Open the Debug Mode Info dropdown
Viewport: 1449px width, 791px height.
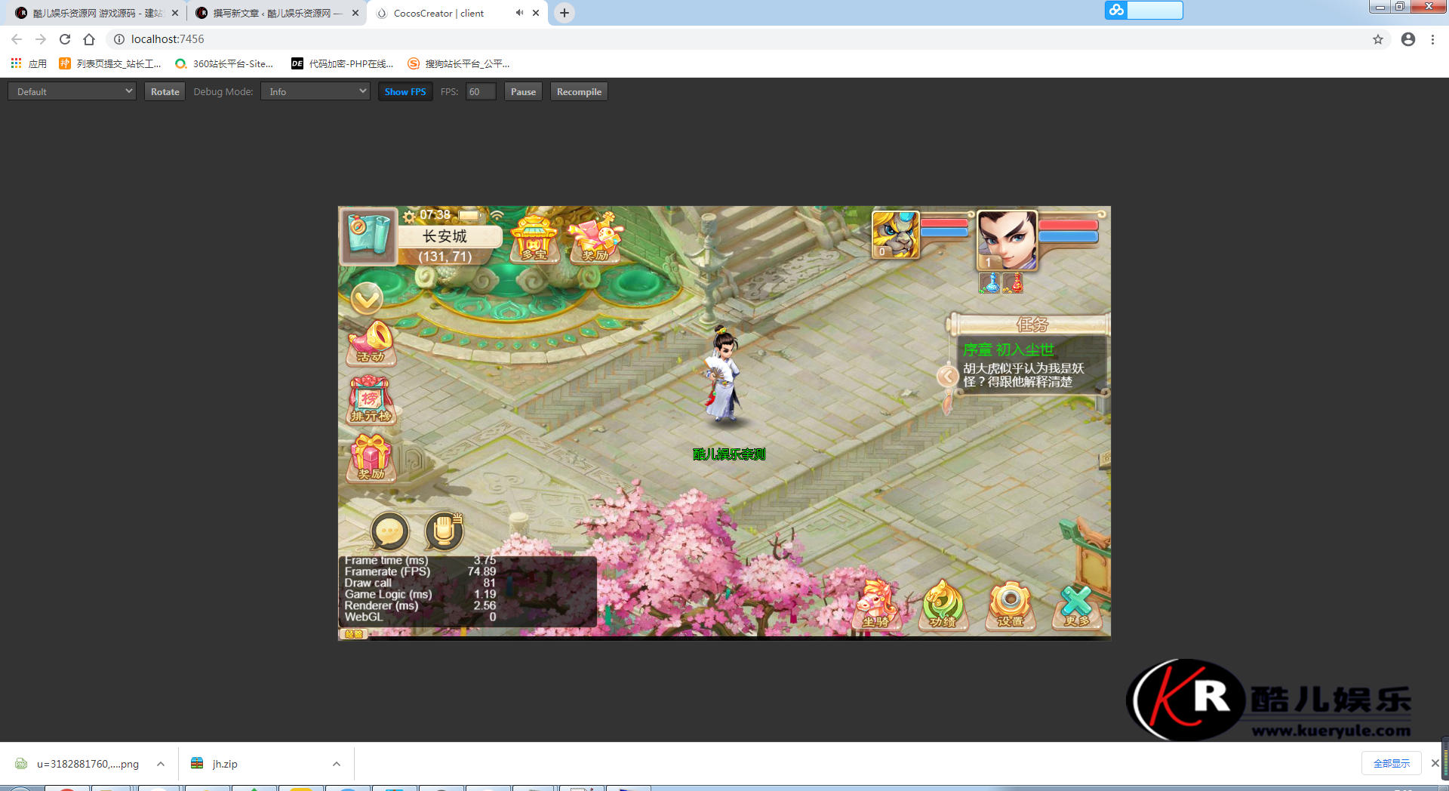pyautogui.click(x=315, y=91)
